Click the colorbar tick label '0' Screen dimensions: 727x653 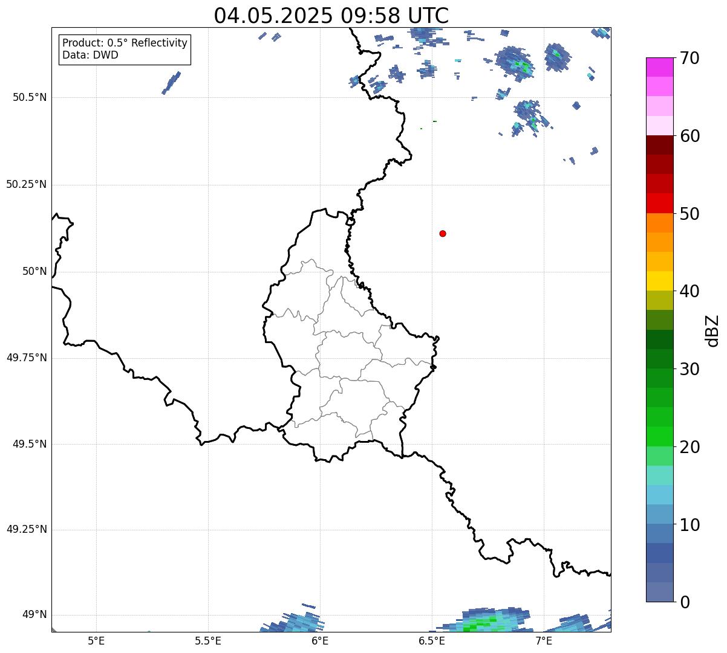pyautogui.click(x=685, y=602)
